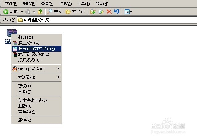Click the Copy To folder icon

coord(101,12)
